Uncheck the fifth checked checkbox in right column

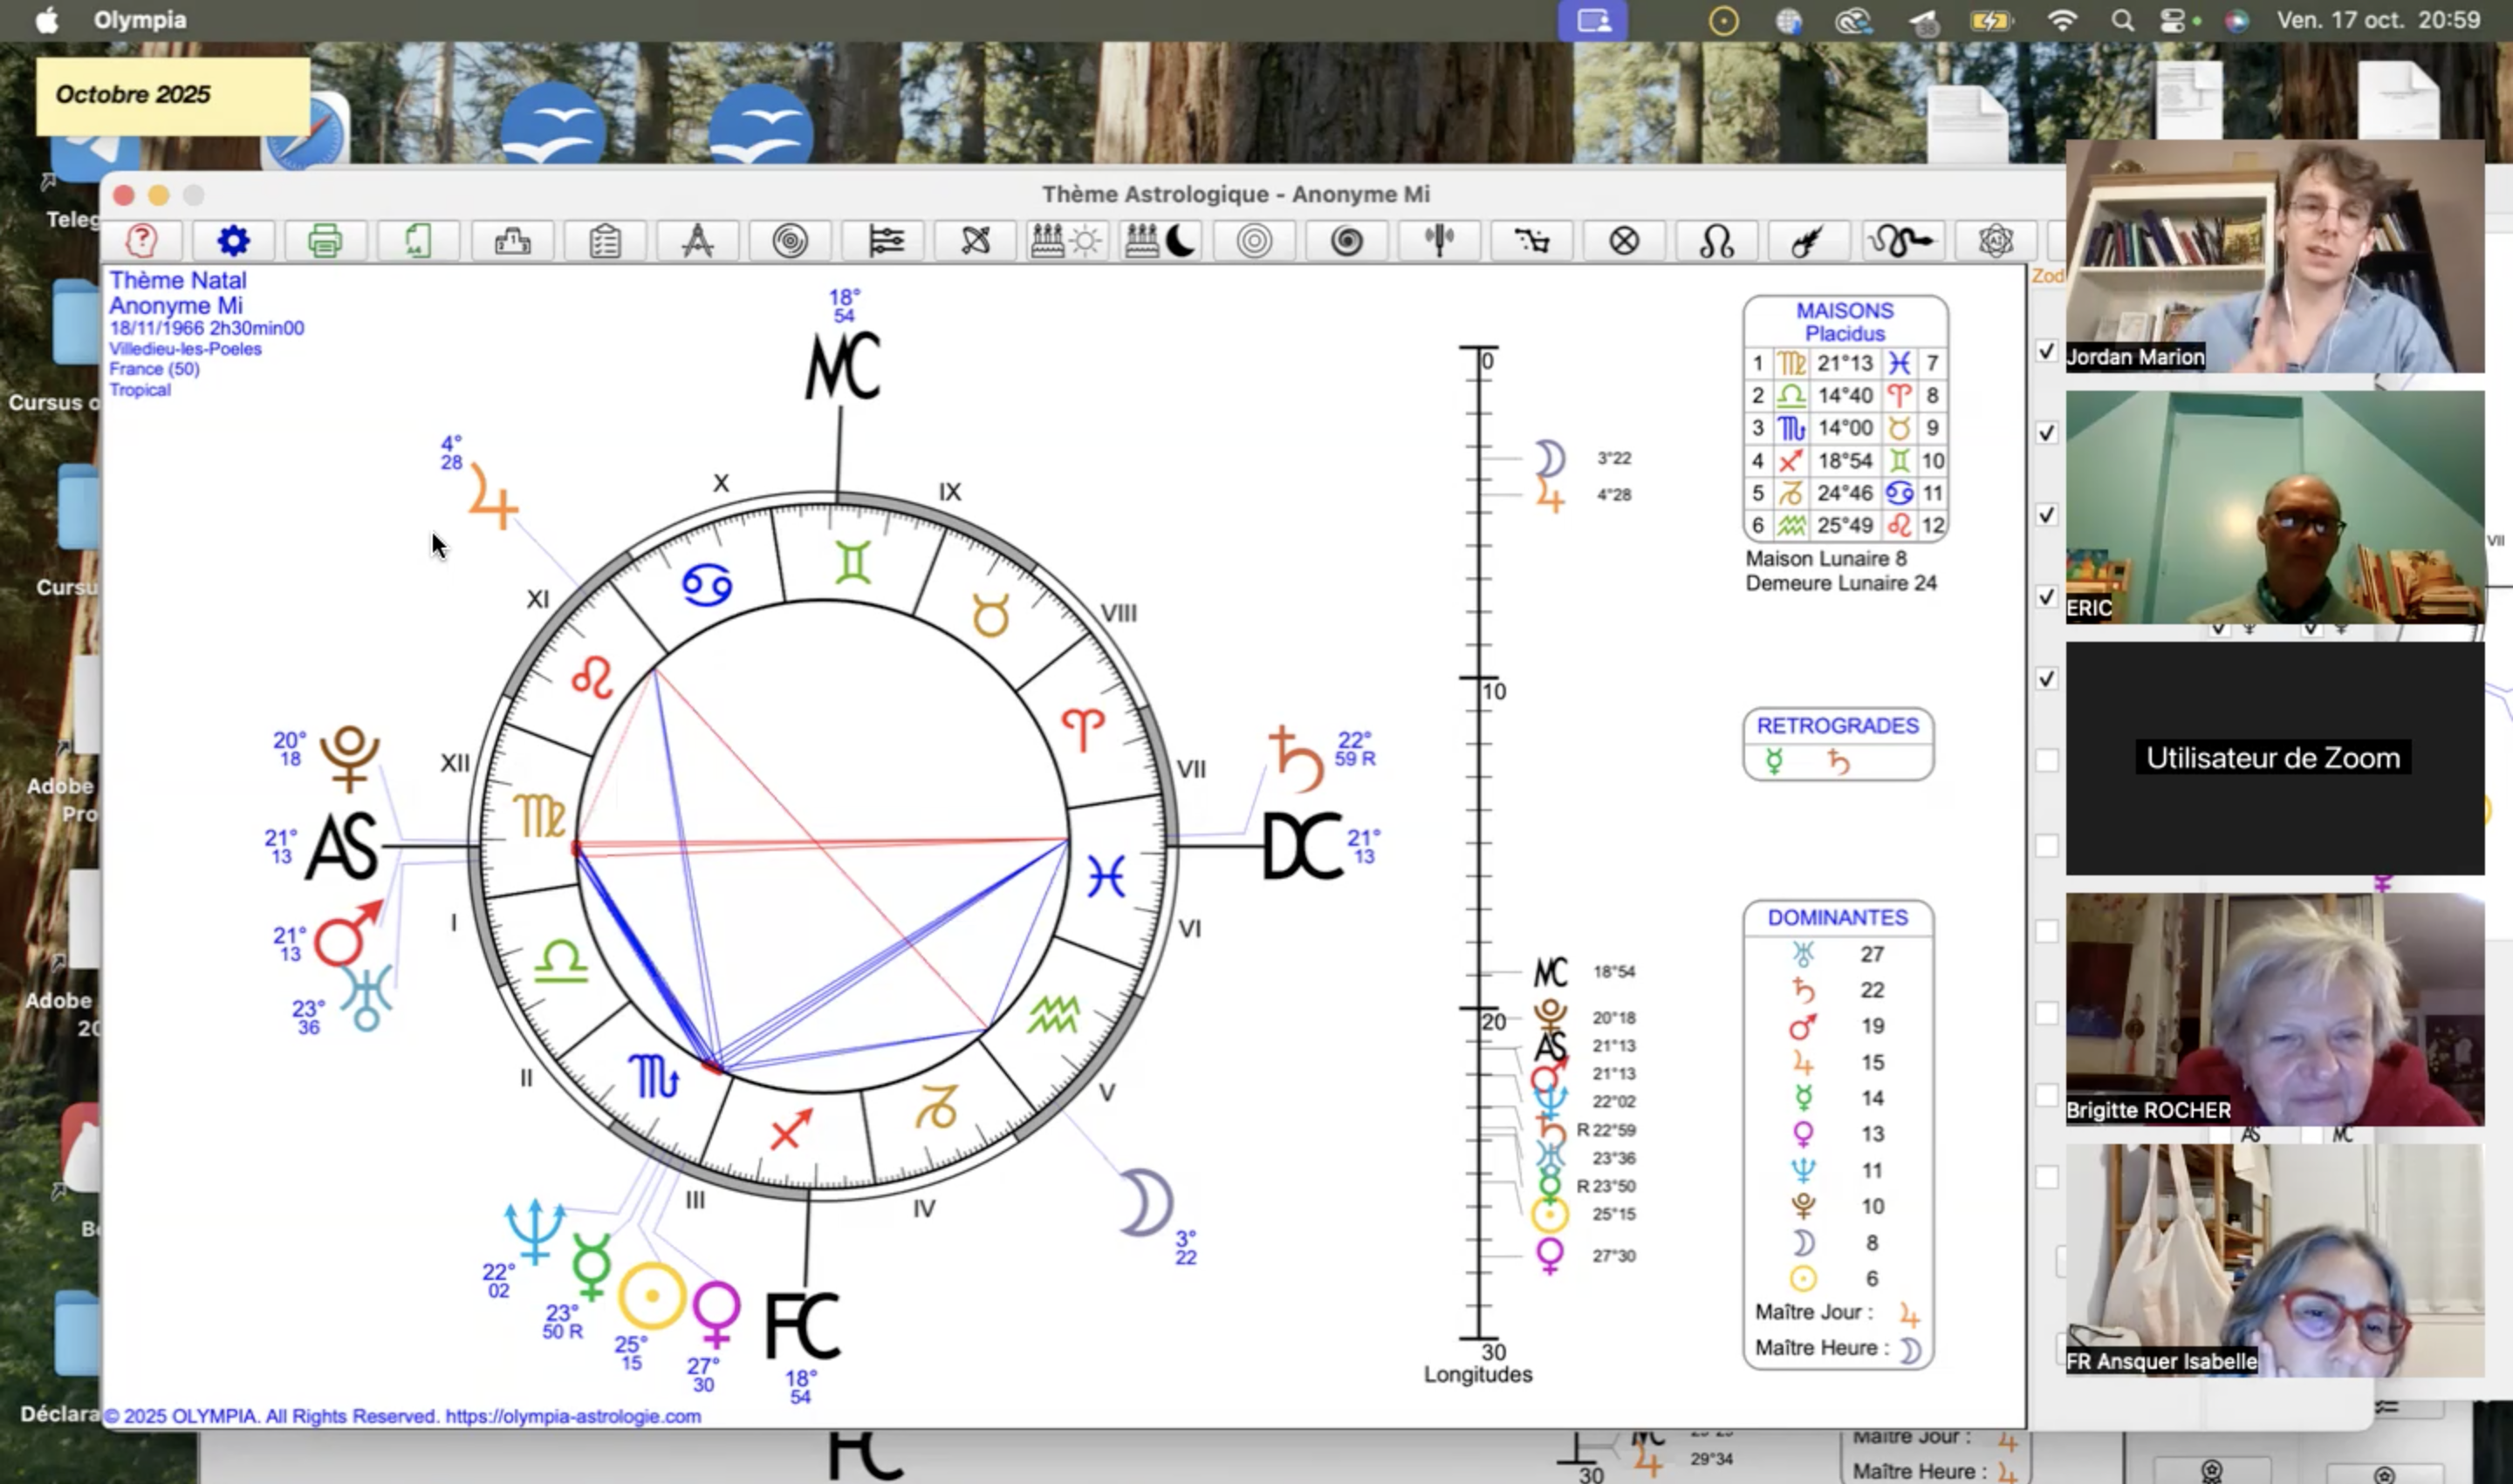pyautogui.click(x=2047, y=678)
